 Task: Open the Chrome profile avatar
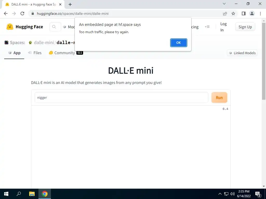coord(252,13)
